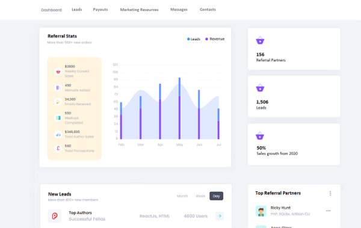
Task: Click the Jun bar in the chart
Action: coord(199,114)
